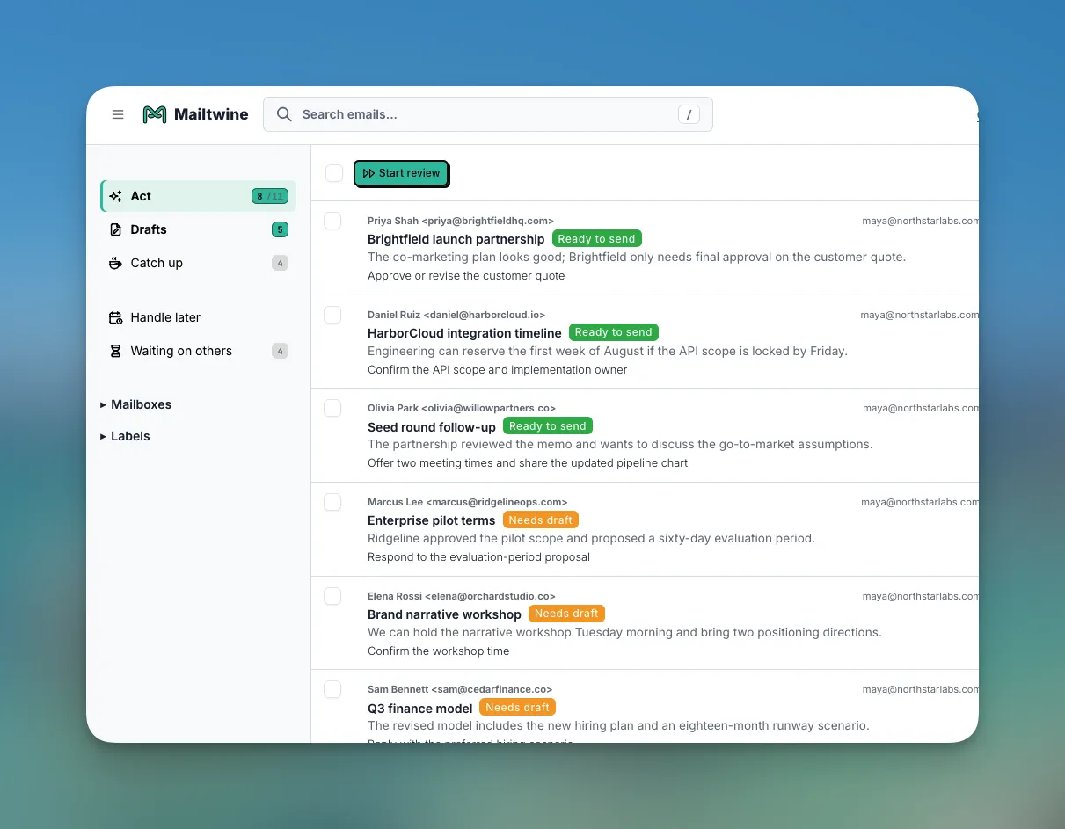Click "Respond to the evaluation-period proposal"
This screenshot has height=829, width=1065.
[x=478, y=557]
